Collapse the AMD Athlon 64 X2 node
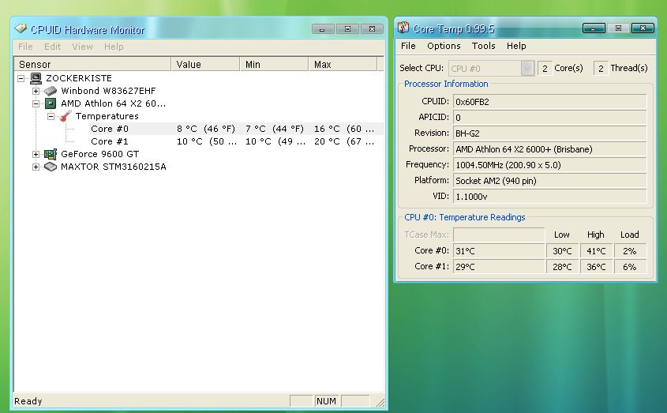The height and width of the screenshot is (413, 667). click(36, 103)
